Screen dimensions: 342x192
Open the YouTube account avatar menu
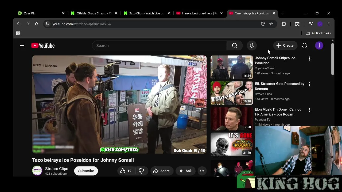click(319, 46)
